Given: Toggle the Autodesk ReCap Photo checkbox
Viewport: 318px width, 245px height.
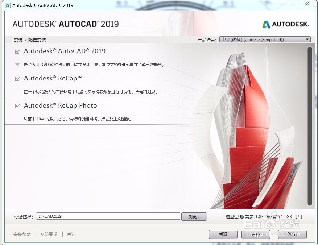Looking at the screenshot, I should (17, 106).
